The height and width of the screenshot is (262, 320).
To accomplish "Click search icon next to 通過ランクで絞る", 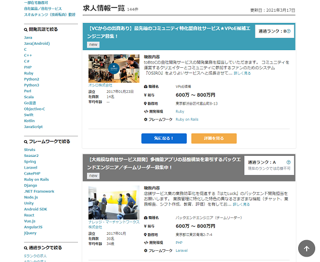I will [x=26, y=248].
